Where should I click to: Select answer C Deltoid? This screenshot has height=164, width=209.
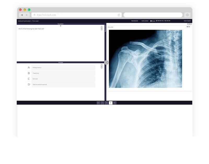[x=61, y=79]
